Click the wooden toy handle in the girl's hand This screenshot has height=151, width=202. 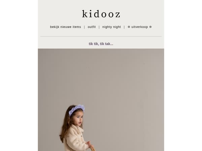pyautogui.click(x=93, y=148)
